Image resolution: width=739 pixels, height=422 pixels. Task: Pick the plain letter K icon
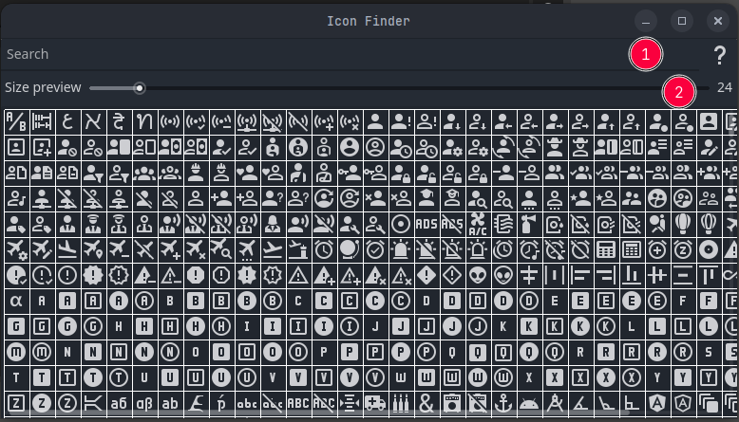point(503,326)
